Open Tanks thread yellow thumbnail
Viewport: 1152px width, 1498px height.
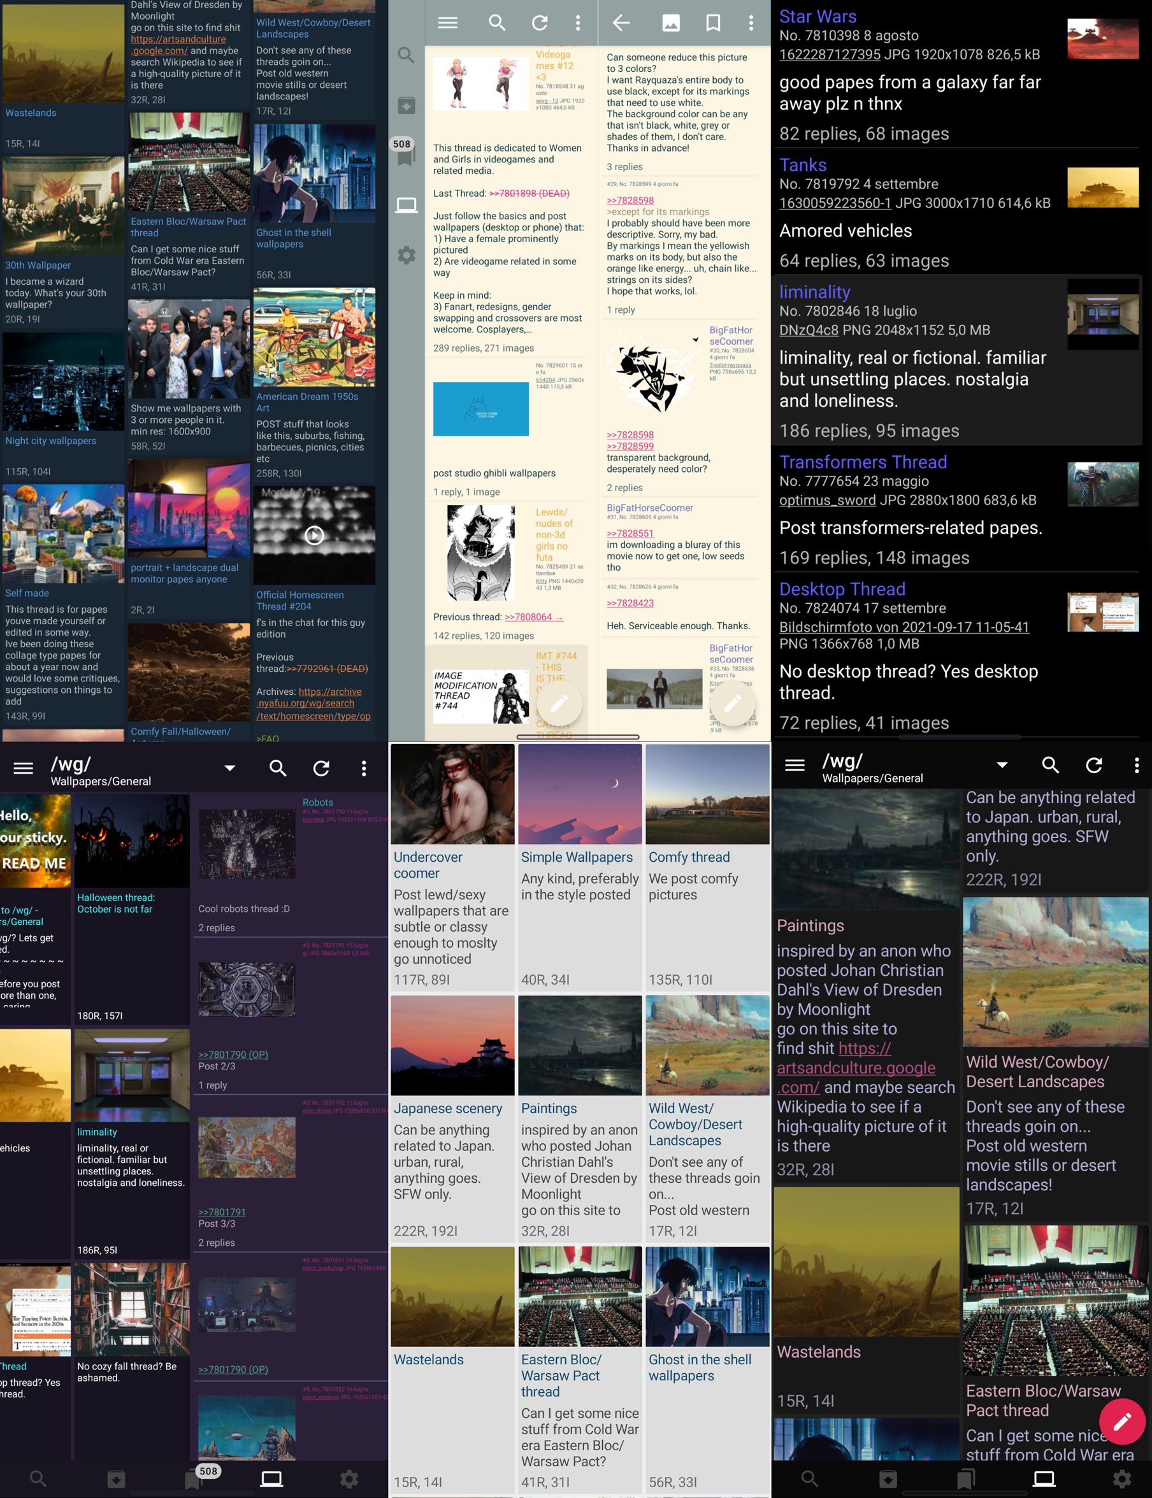click(1104, 187)
